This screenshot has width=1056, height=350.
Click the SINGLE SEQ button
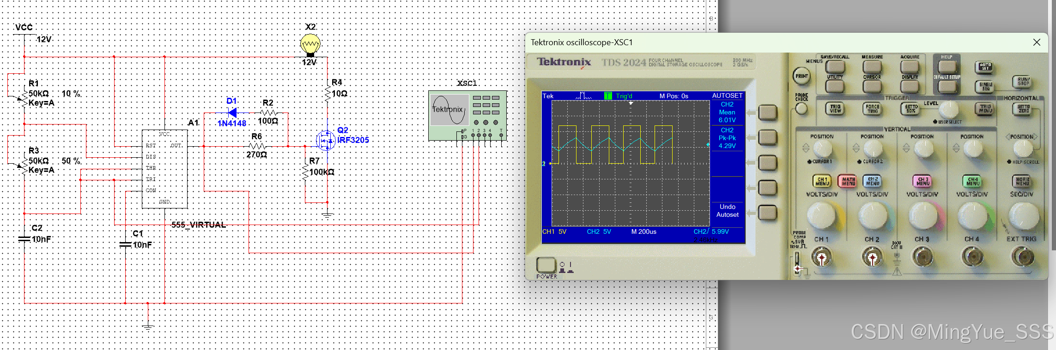[985, 86]
